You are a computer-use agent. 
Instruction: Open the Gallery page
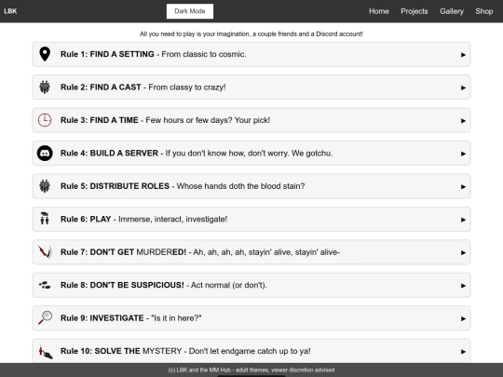(452, 11)
